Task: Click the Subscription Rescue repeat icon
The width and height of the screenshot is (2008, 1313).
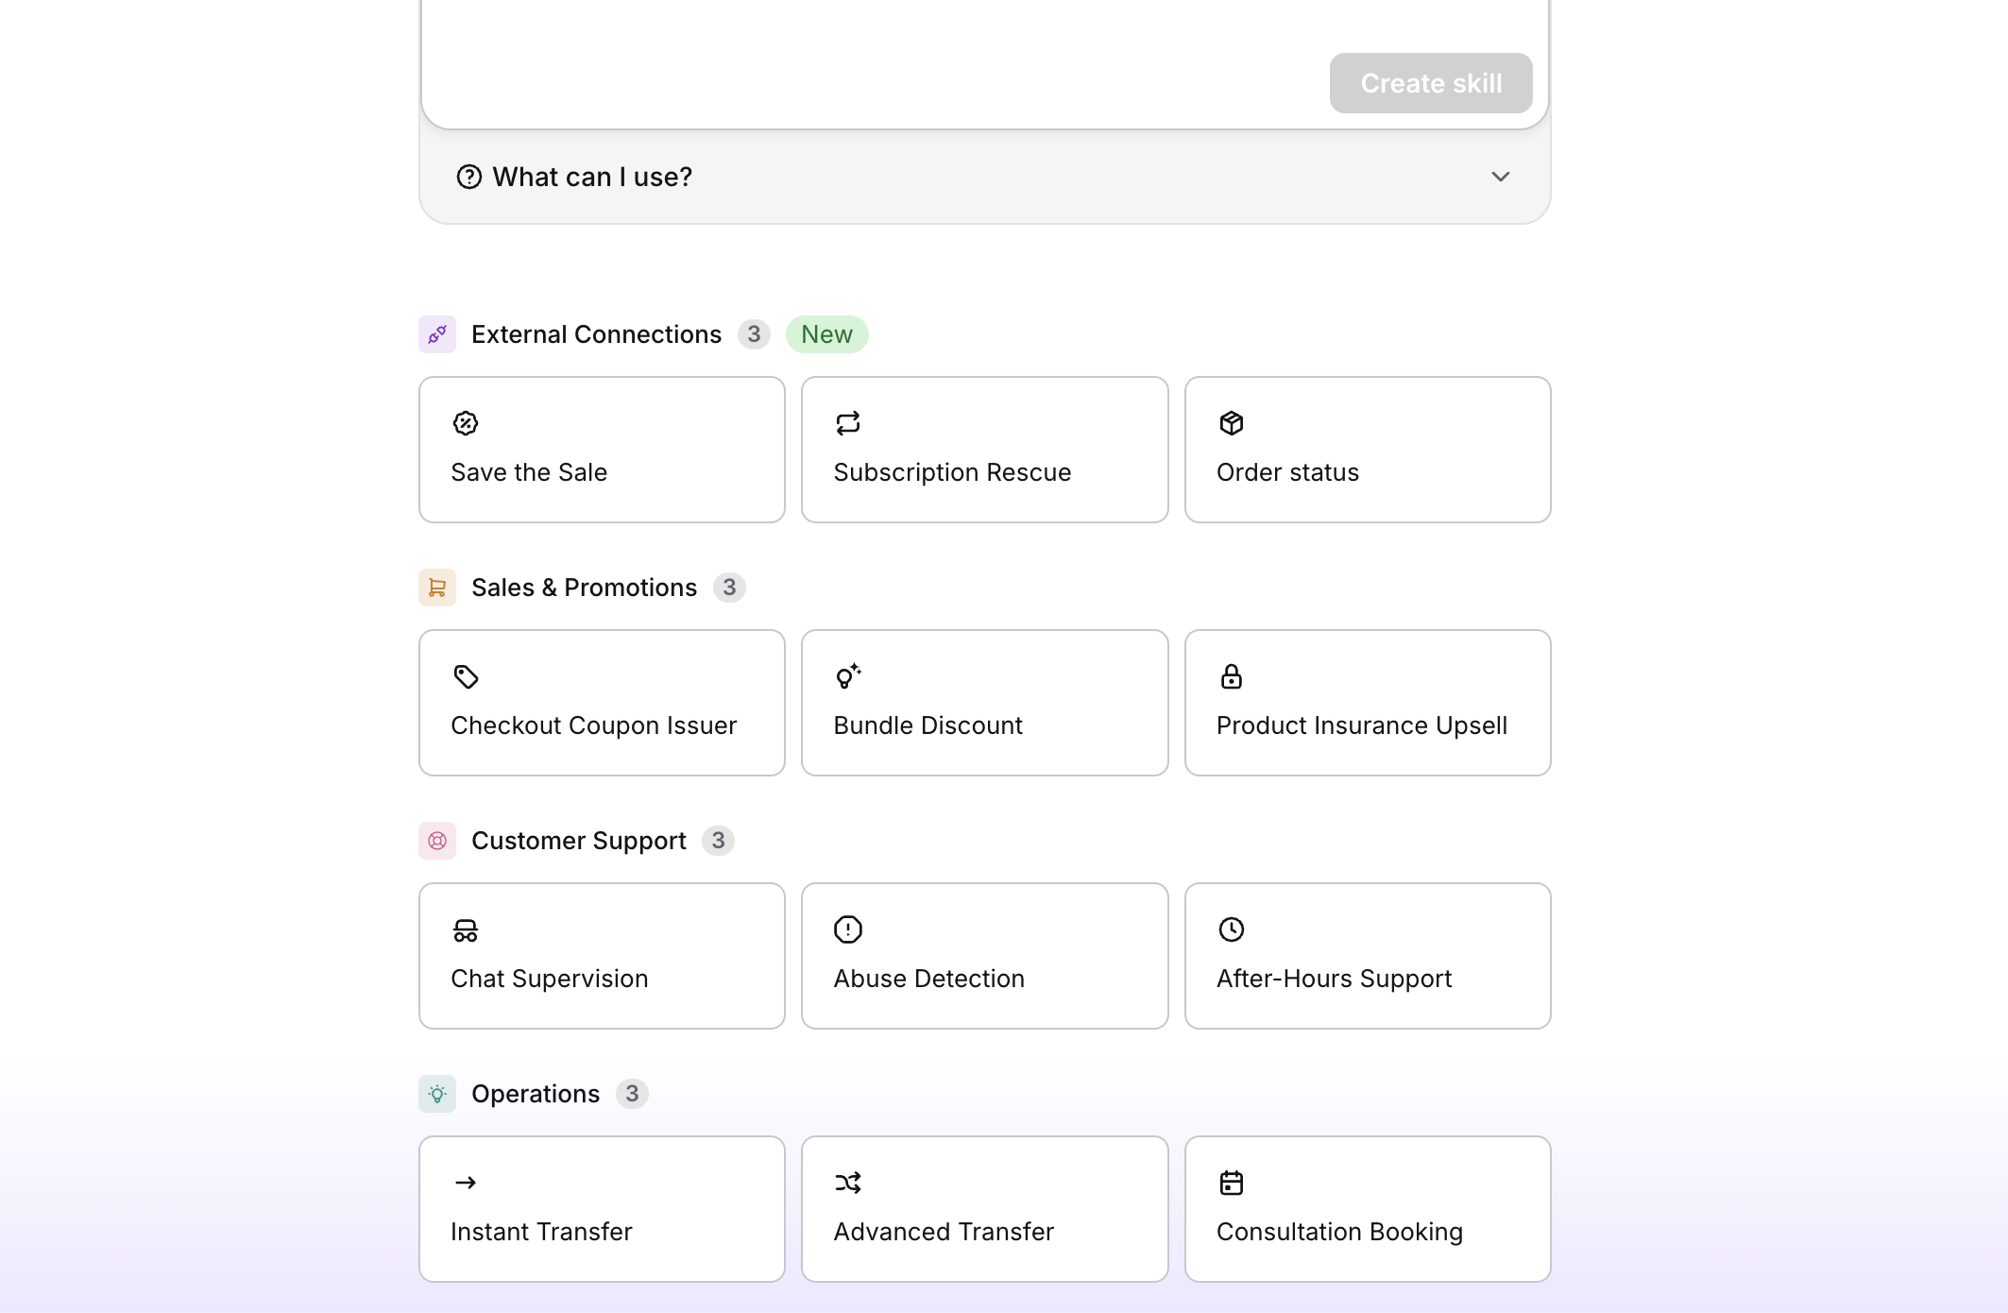Action: point(848,423)
